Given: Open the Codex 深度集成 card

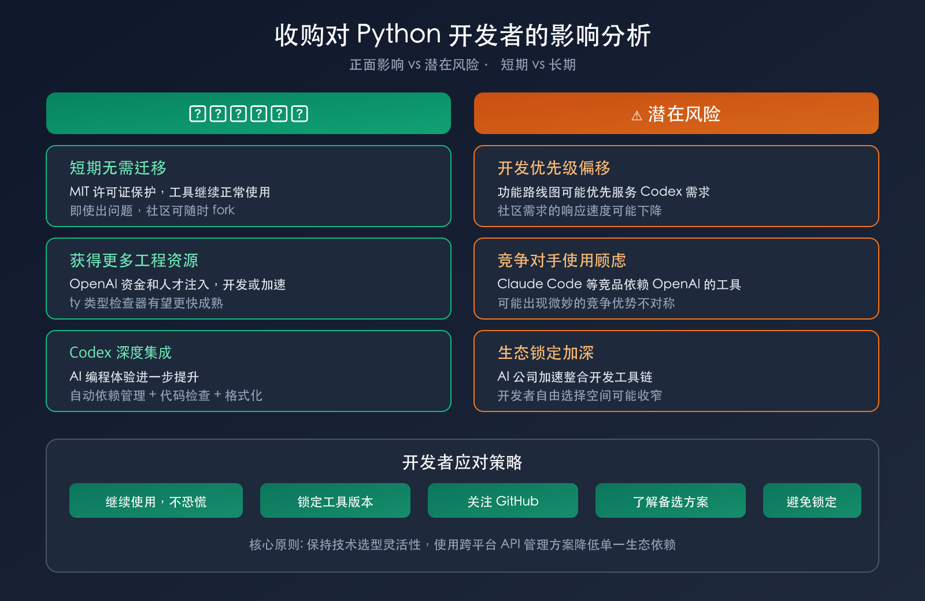Looking at the screenshot, I should [248, 370].
